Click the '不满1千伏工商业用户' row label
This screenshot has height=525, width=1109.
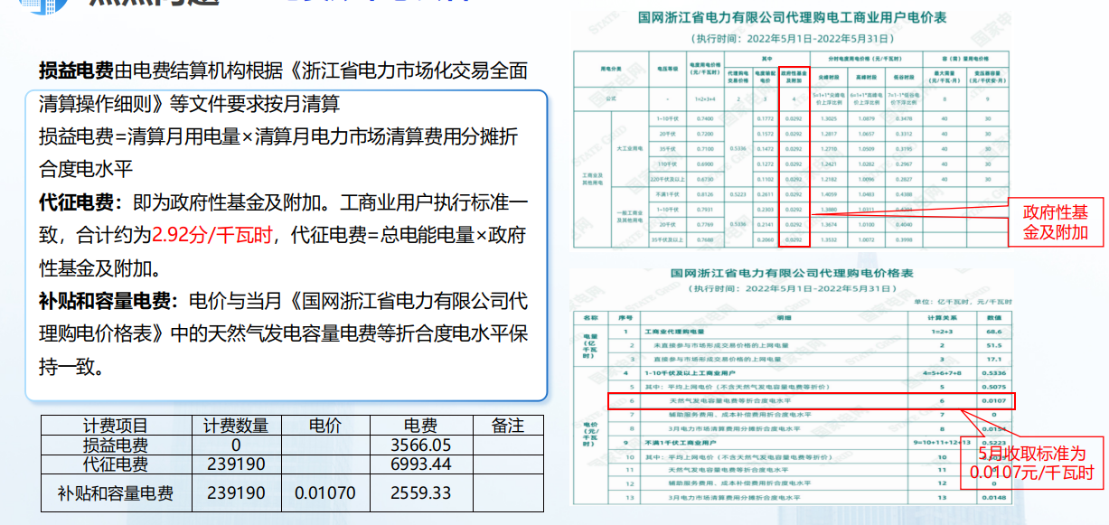click(x=681, y=442)
